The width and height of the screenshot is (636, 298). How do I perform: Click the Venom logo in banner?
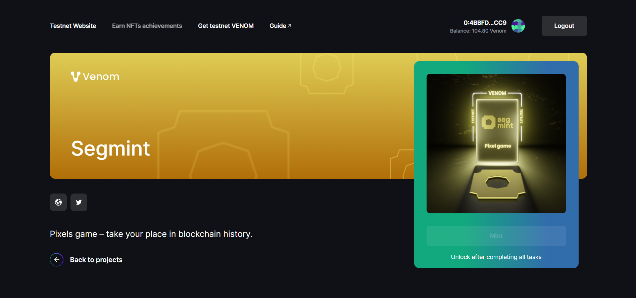tap(95, 77)
